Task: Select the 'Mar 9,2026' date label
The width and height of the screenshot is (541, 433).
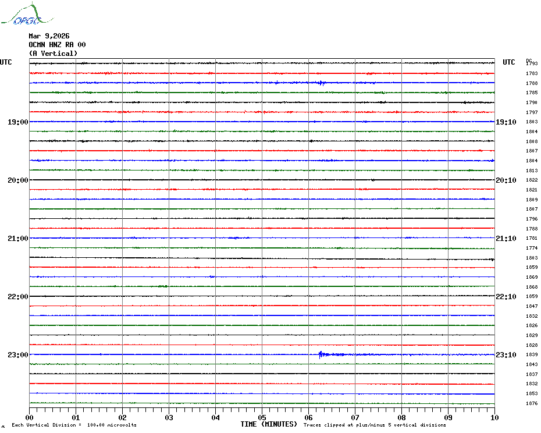Action: (49, 36)
